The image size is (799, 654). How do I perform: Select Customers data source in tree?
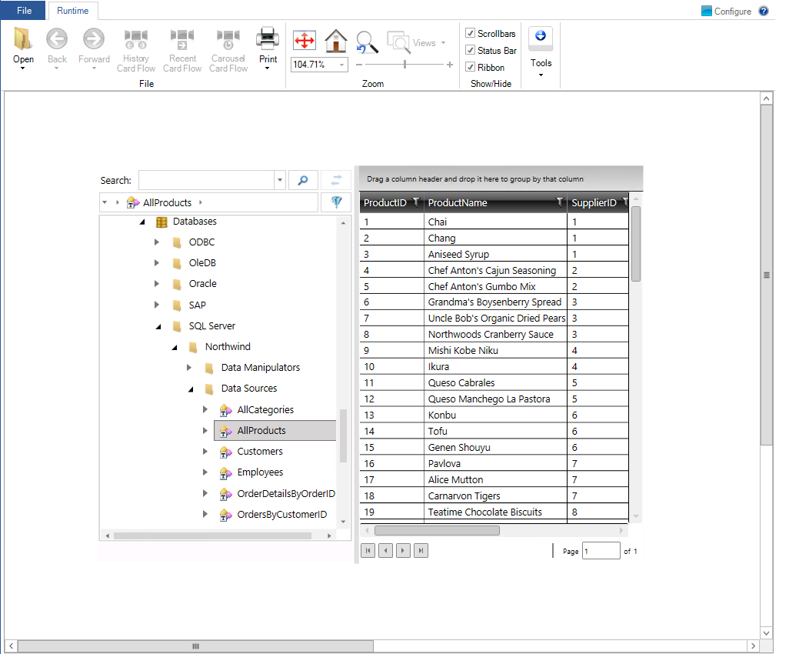click(x=260, y=452)
